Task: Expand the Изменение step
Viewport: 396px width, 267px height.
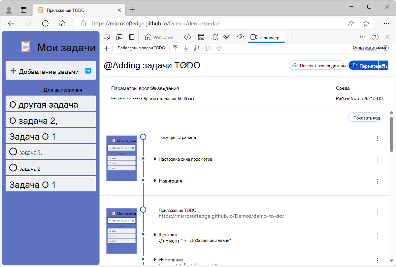Action: click(x=155, y=260)
